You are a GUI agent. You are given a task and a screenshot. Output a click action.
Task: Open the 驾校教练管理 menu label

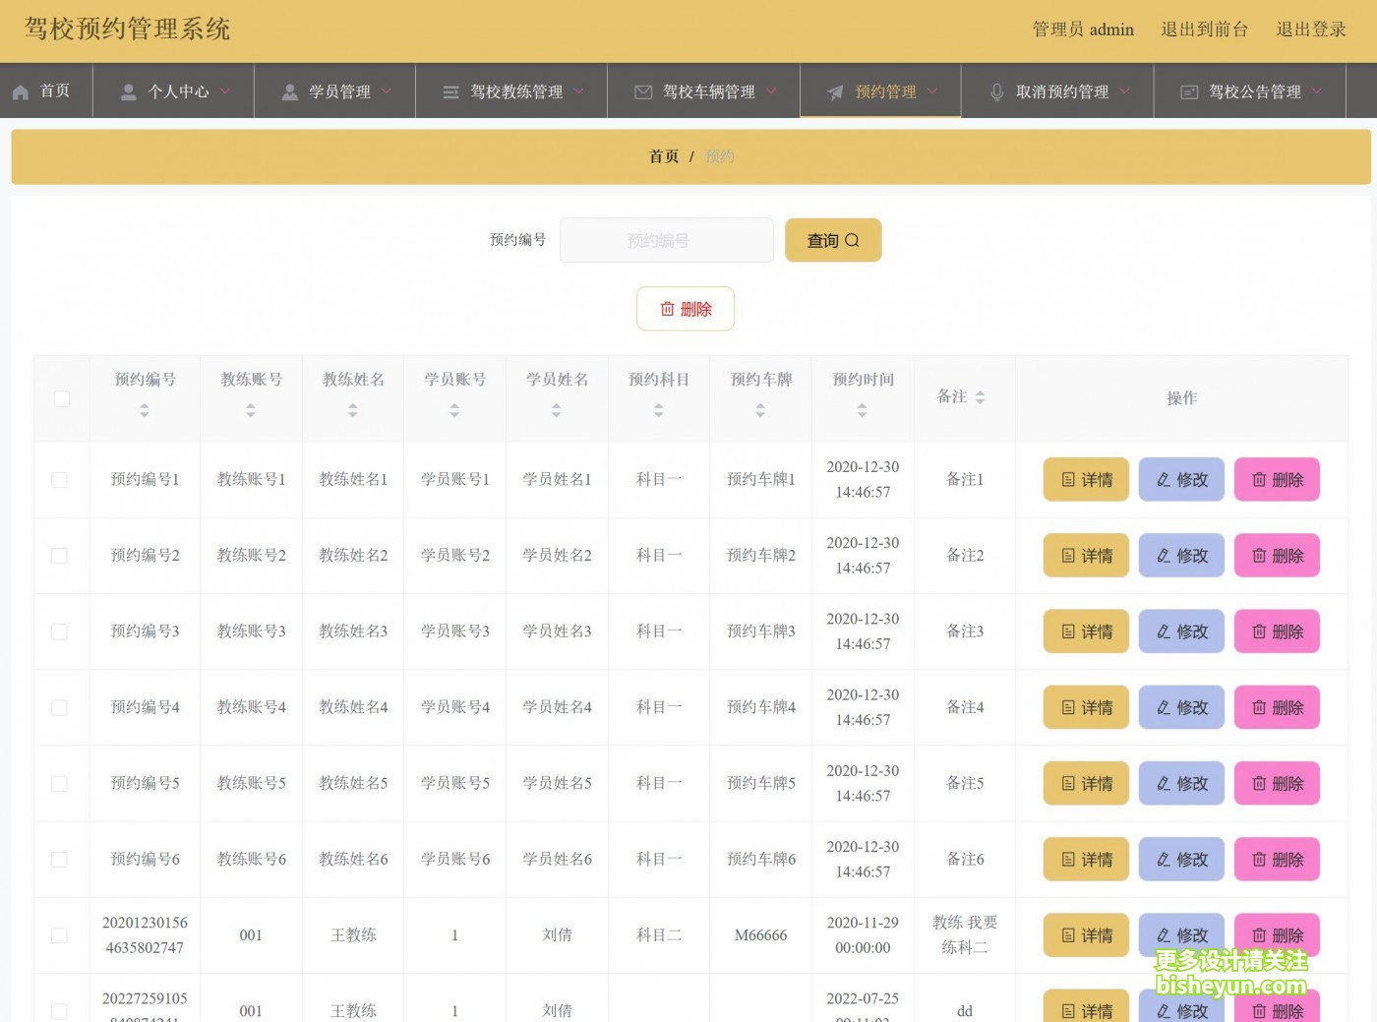point(516,91)
